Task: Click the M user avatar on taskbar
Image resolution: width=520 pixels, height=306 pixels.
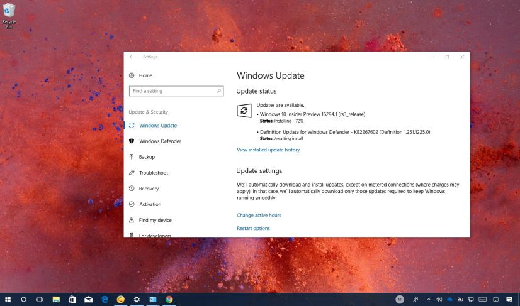Action: pos(400,299)
